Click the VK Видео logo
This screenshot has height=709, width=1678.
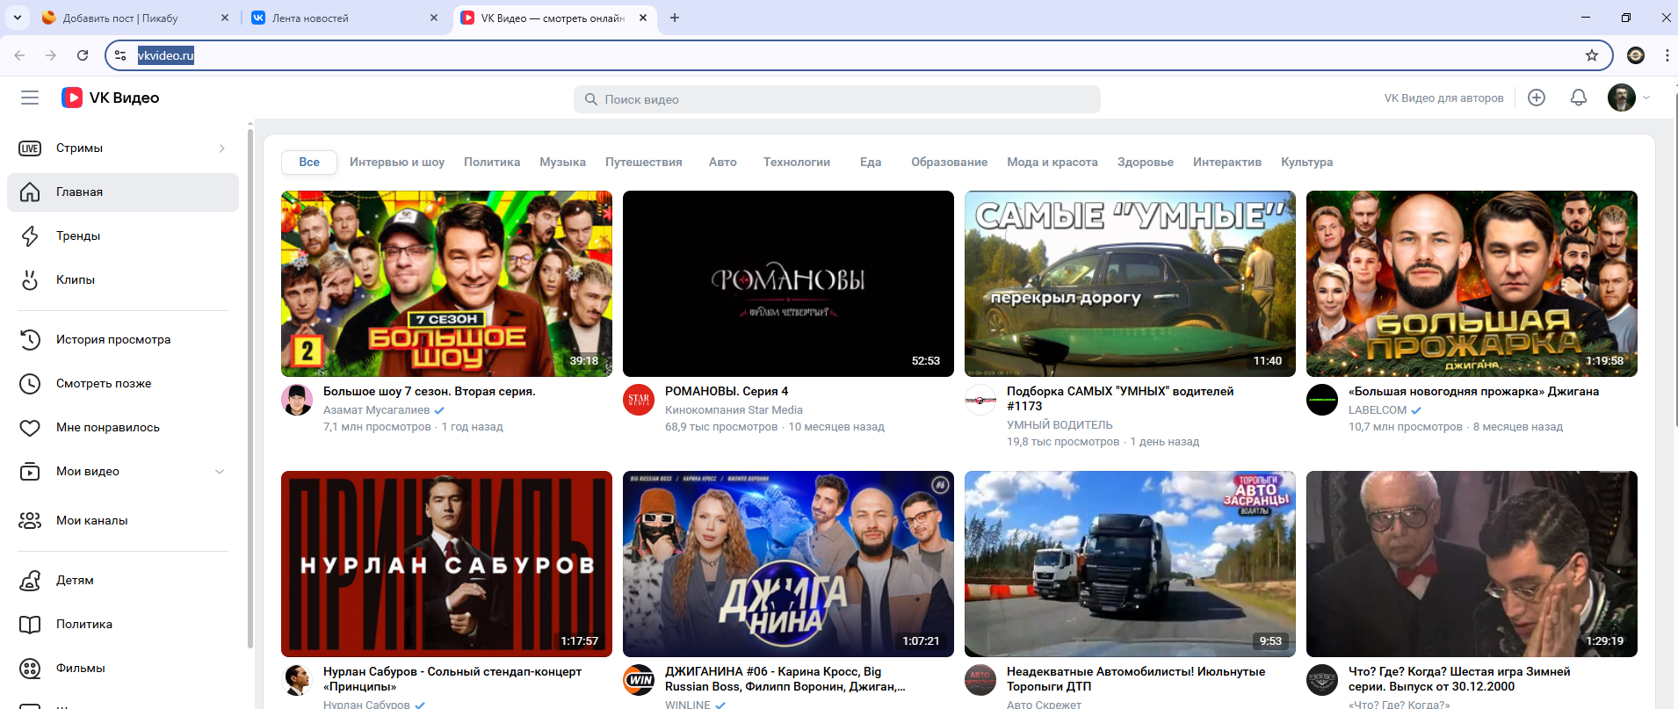(x=111, y=98)
